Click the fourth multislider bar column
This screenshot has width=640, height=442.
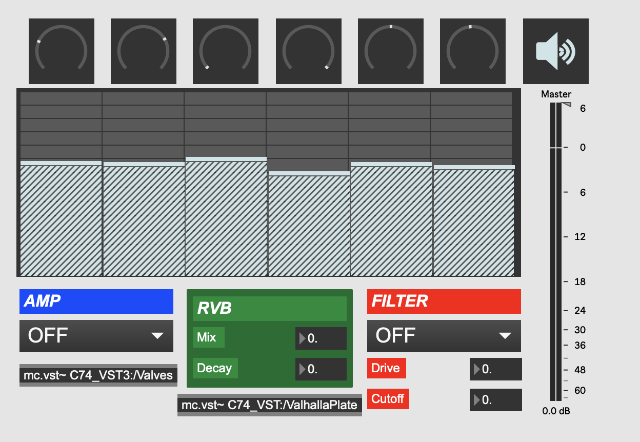308,226
